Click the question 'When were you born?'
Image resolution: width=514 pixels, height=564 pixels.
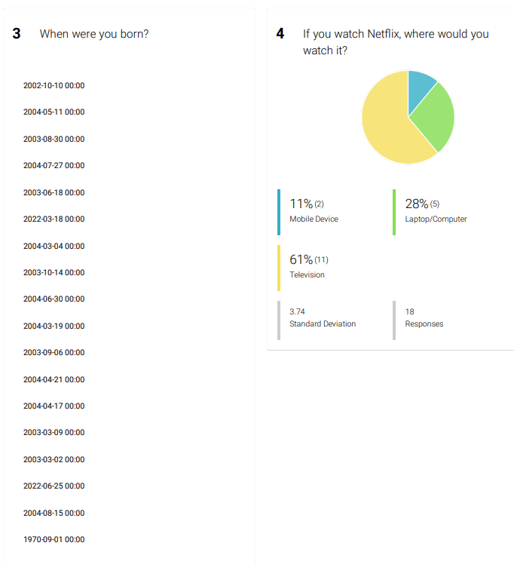(x=94, y=34)
